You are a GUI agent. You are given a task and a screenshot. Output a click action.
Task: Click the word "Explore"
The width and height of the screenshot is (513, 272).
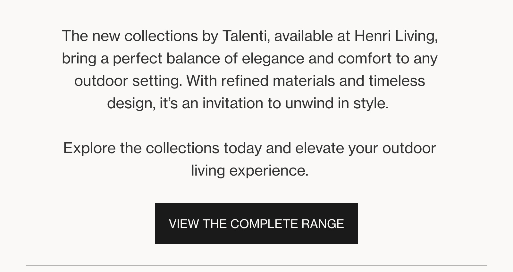[x=89, y=148]
